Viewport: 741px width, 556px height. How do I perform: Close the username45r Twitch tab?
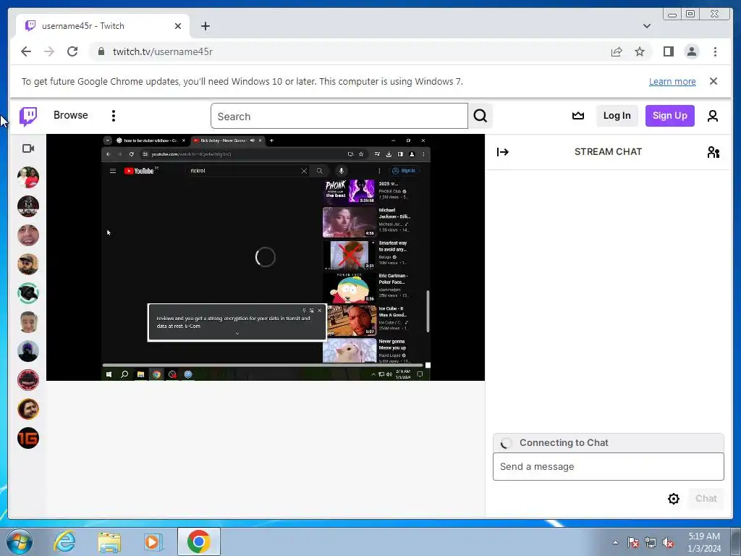[178, 26]
